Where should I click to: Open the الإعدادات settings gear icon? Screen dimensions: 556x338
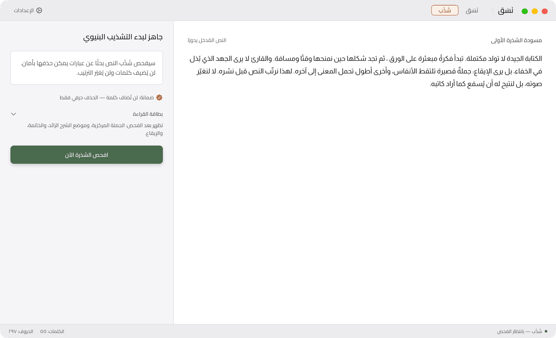[x=39, y=10]
